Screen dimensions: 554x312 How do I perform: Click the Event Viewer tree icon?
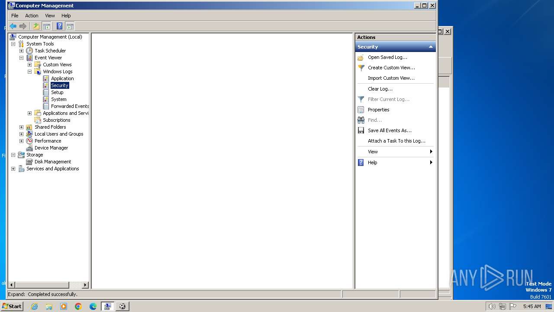[x=29, y=58]
